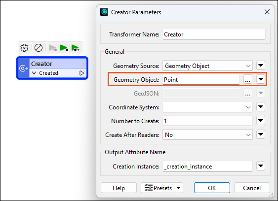The height and width of the screenshot is (201, 278).
Task: Click the OK button
Action: [212, 188]
